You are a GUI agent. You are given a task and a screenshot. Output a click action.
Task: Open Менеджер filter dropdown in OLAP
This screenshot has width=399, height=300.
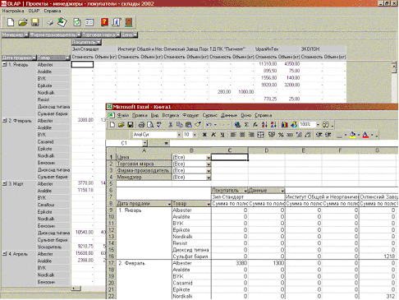[26, 35]
